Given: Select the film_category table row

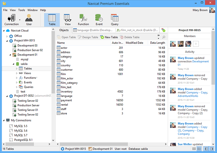Looking at the screenshot, I should (x=111, y=83).
